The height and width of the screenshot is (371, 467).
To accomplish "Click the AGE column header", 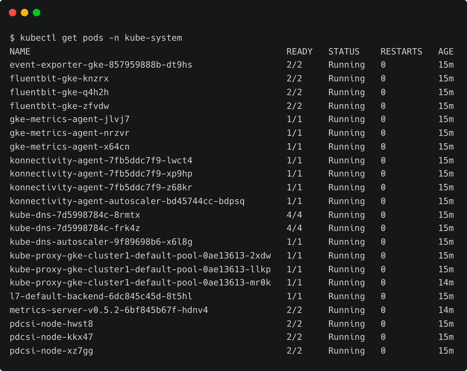I will pyautogui.click(x=446, y=52).
